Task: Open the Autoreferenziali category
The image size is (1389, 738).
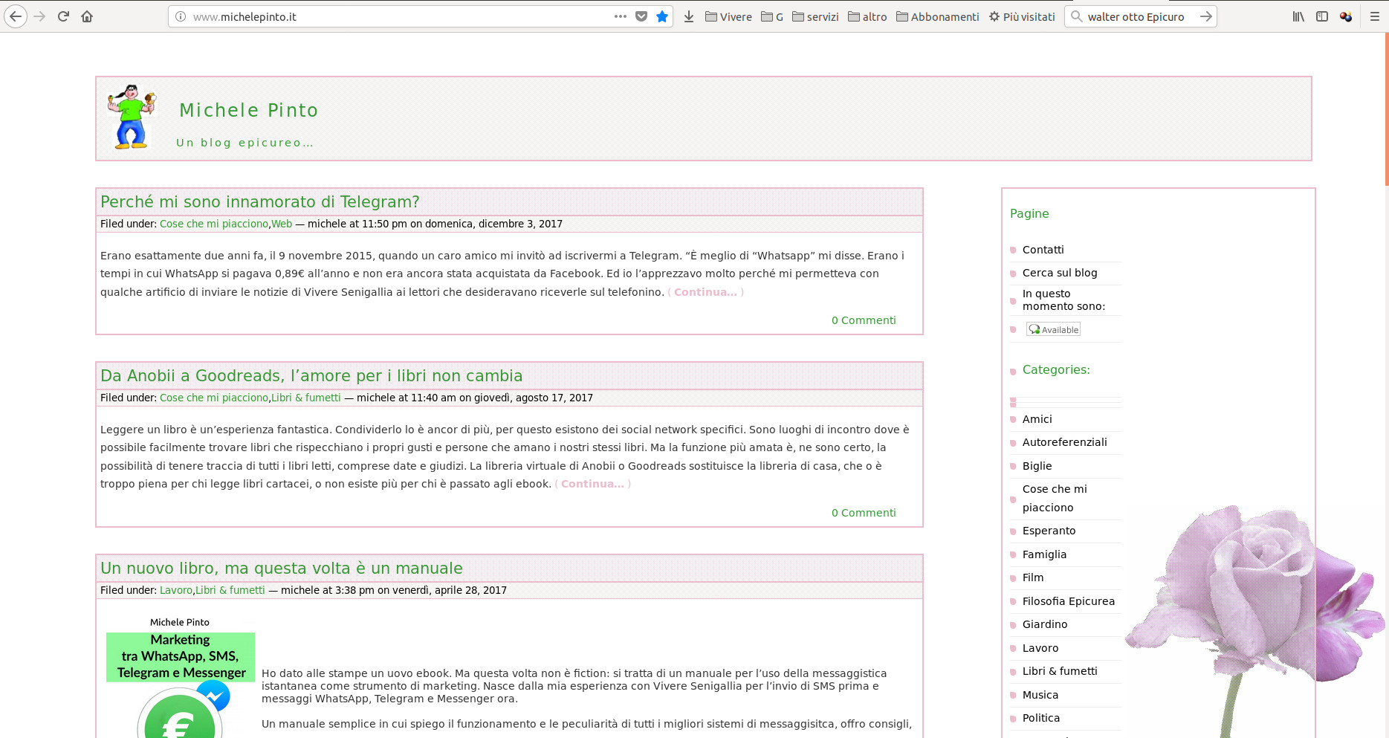Action: click(1064, 442)
